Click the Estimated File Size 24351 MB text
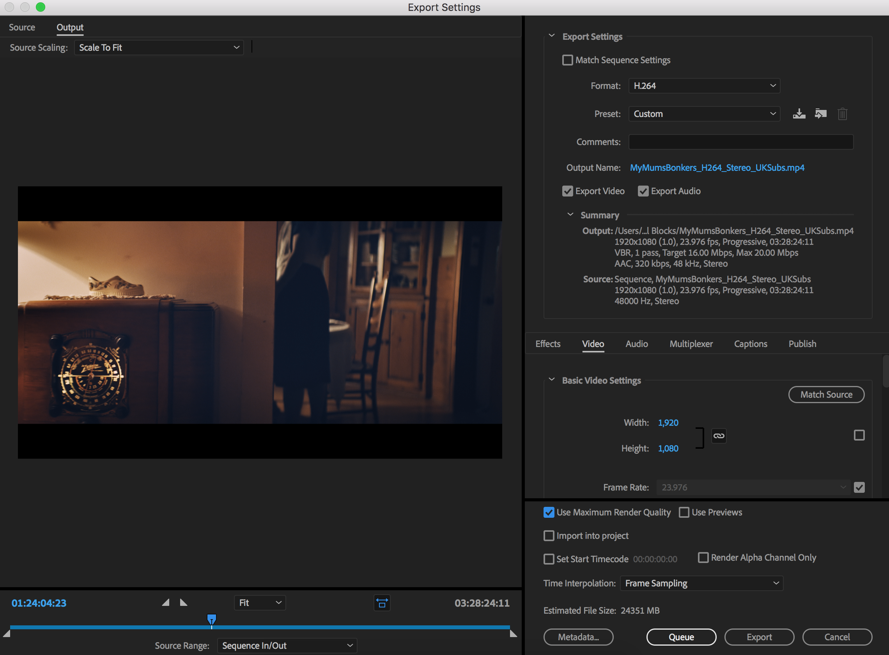The width and height of the screenshot is (889, 655). (601, 611)
